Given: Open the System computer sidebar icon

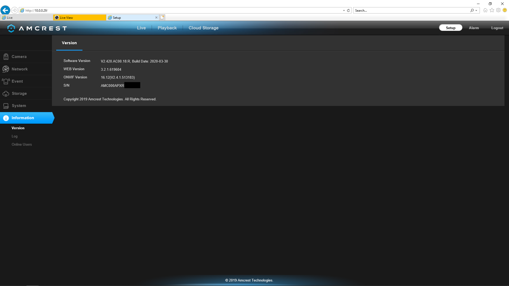Looking at the screenshot, I should click(x=6, y=106).
